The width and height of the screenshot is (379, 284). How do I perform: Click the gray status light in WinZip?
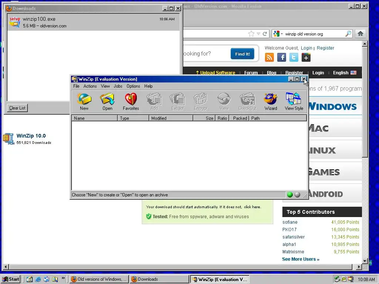pos(297,195)
